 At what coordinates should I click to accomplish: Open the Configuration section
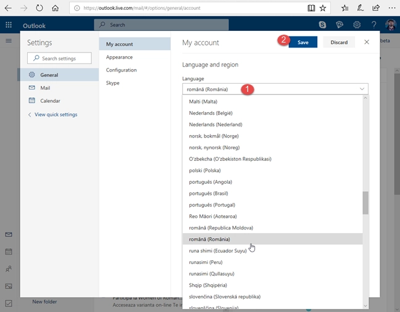pos(135,70)
